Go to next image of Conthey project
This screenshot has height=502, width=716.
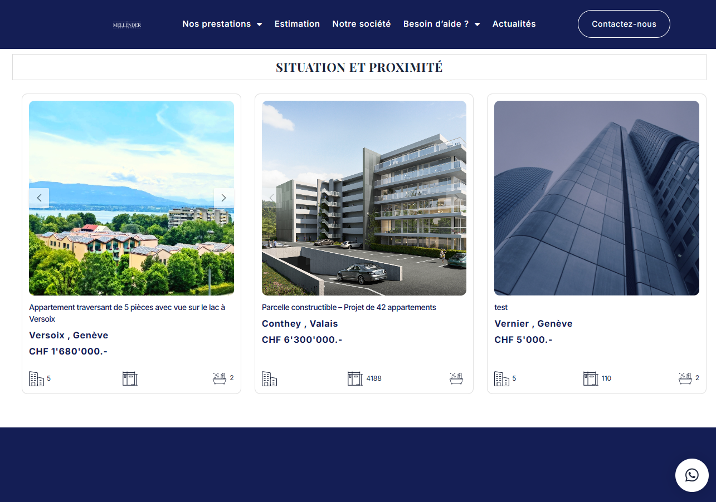point(456,198)
